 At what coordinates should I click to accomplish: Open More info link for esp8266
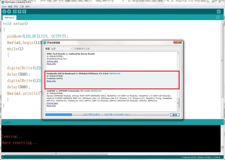tap(51, 106)
